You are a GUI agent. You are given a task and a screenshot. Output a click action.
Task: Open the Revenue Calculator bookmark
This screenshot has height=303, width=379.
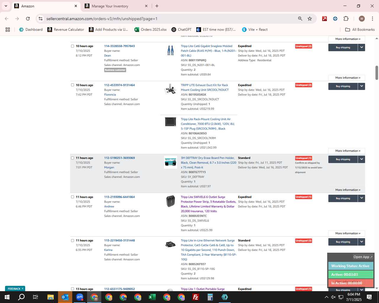(x=66, y=30)
